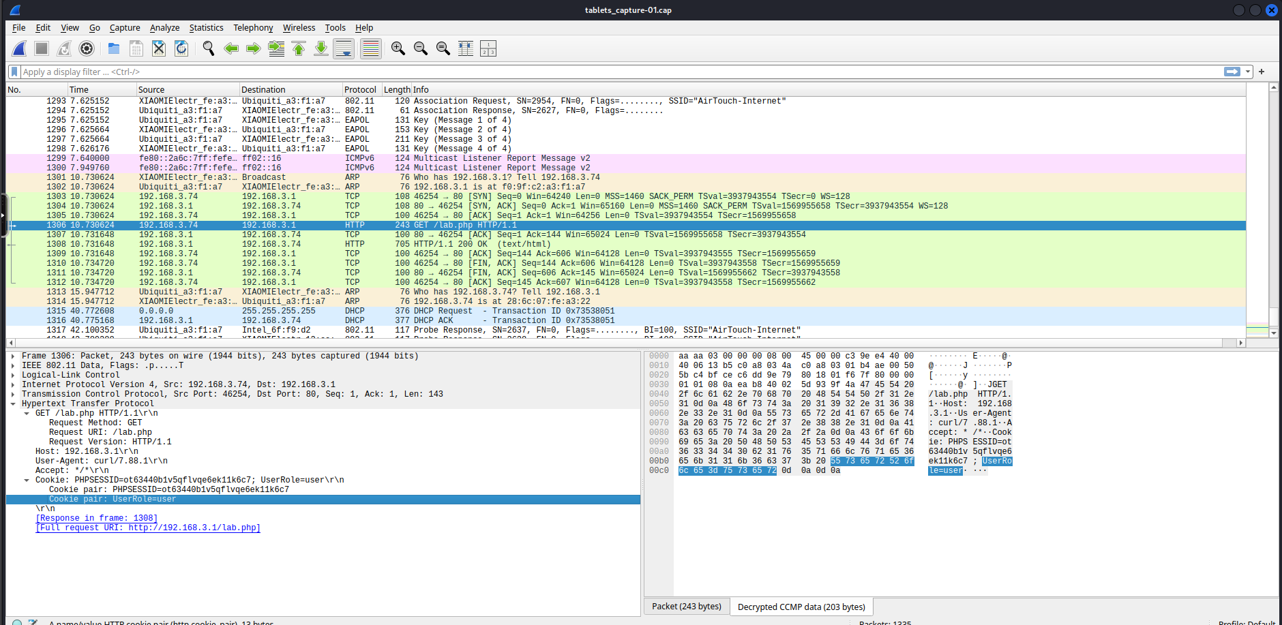Click inside the display filter field
Viewport: 1282px width, 625px height.
tap(273, 72)
